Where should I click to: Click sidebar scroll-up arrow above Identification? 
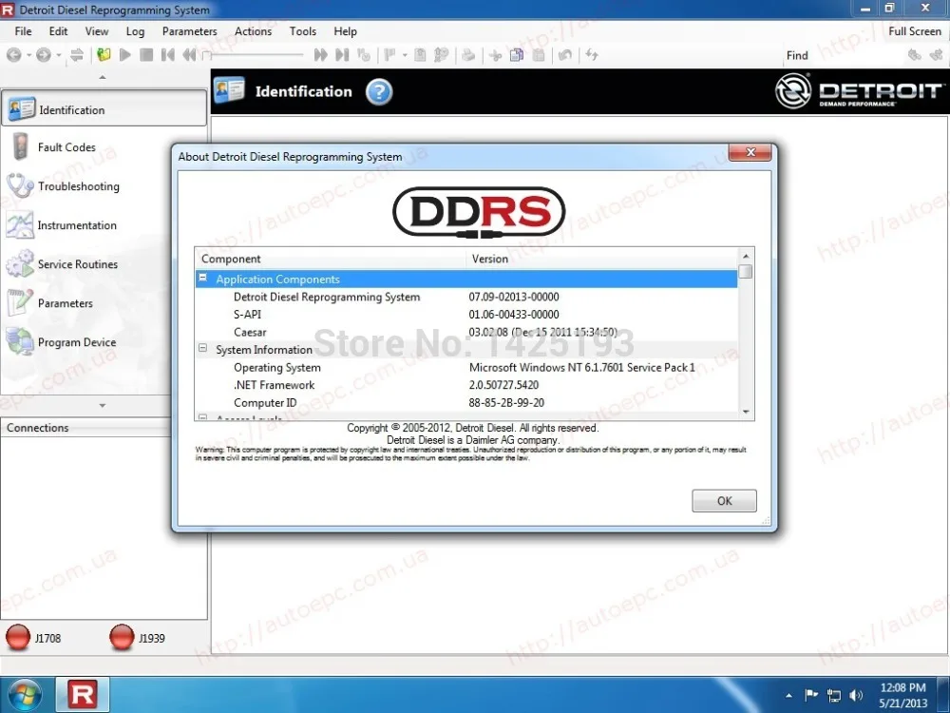point(103,78)
